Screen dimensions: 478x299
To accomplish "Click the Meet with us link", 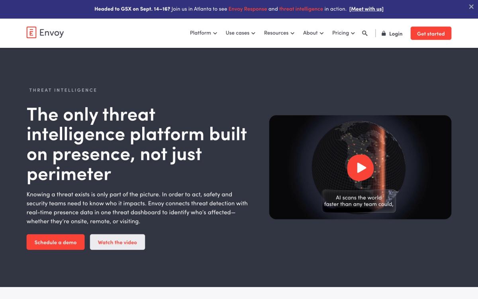I will [x=366, y=9].
